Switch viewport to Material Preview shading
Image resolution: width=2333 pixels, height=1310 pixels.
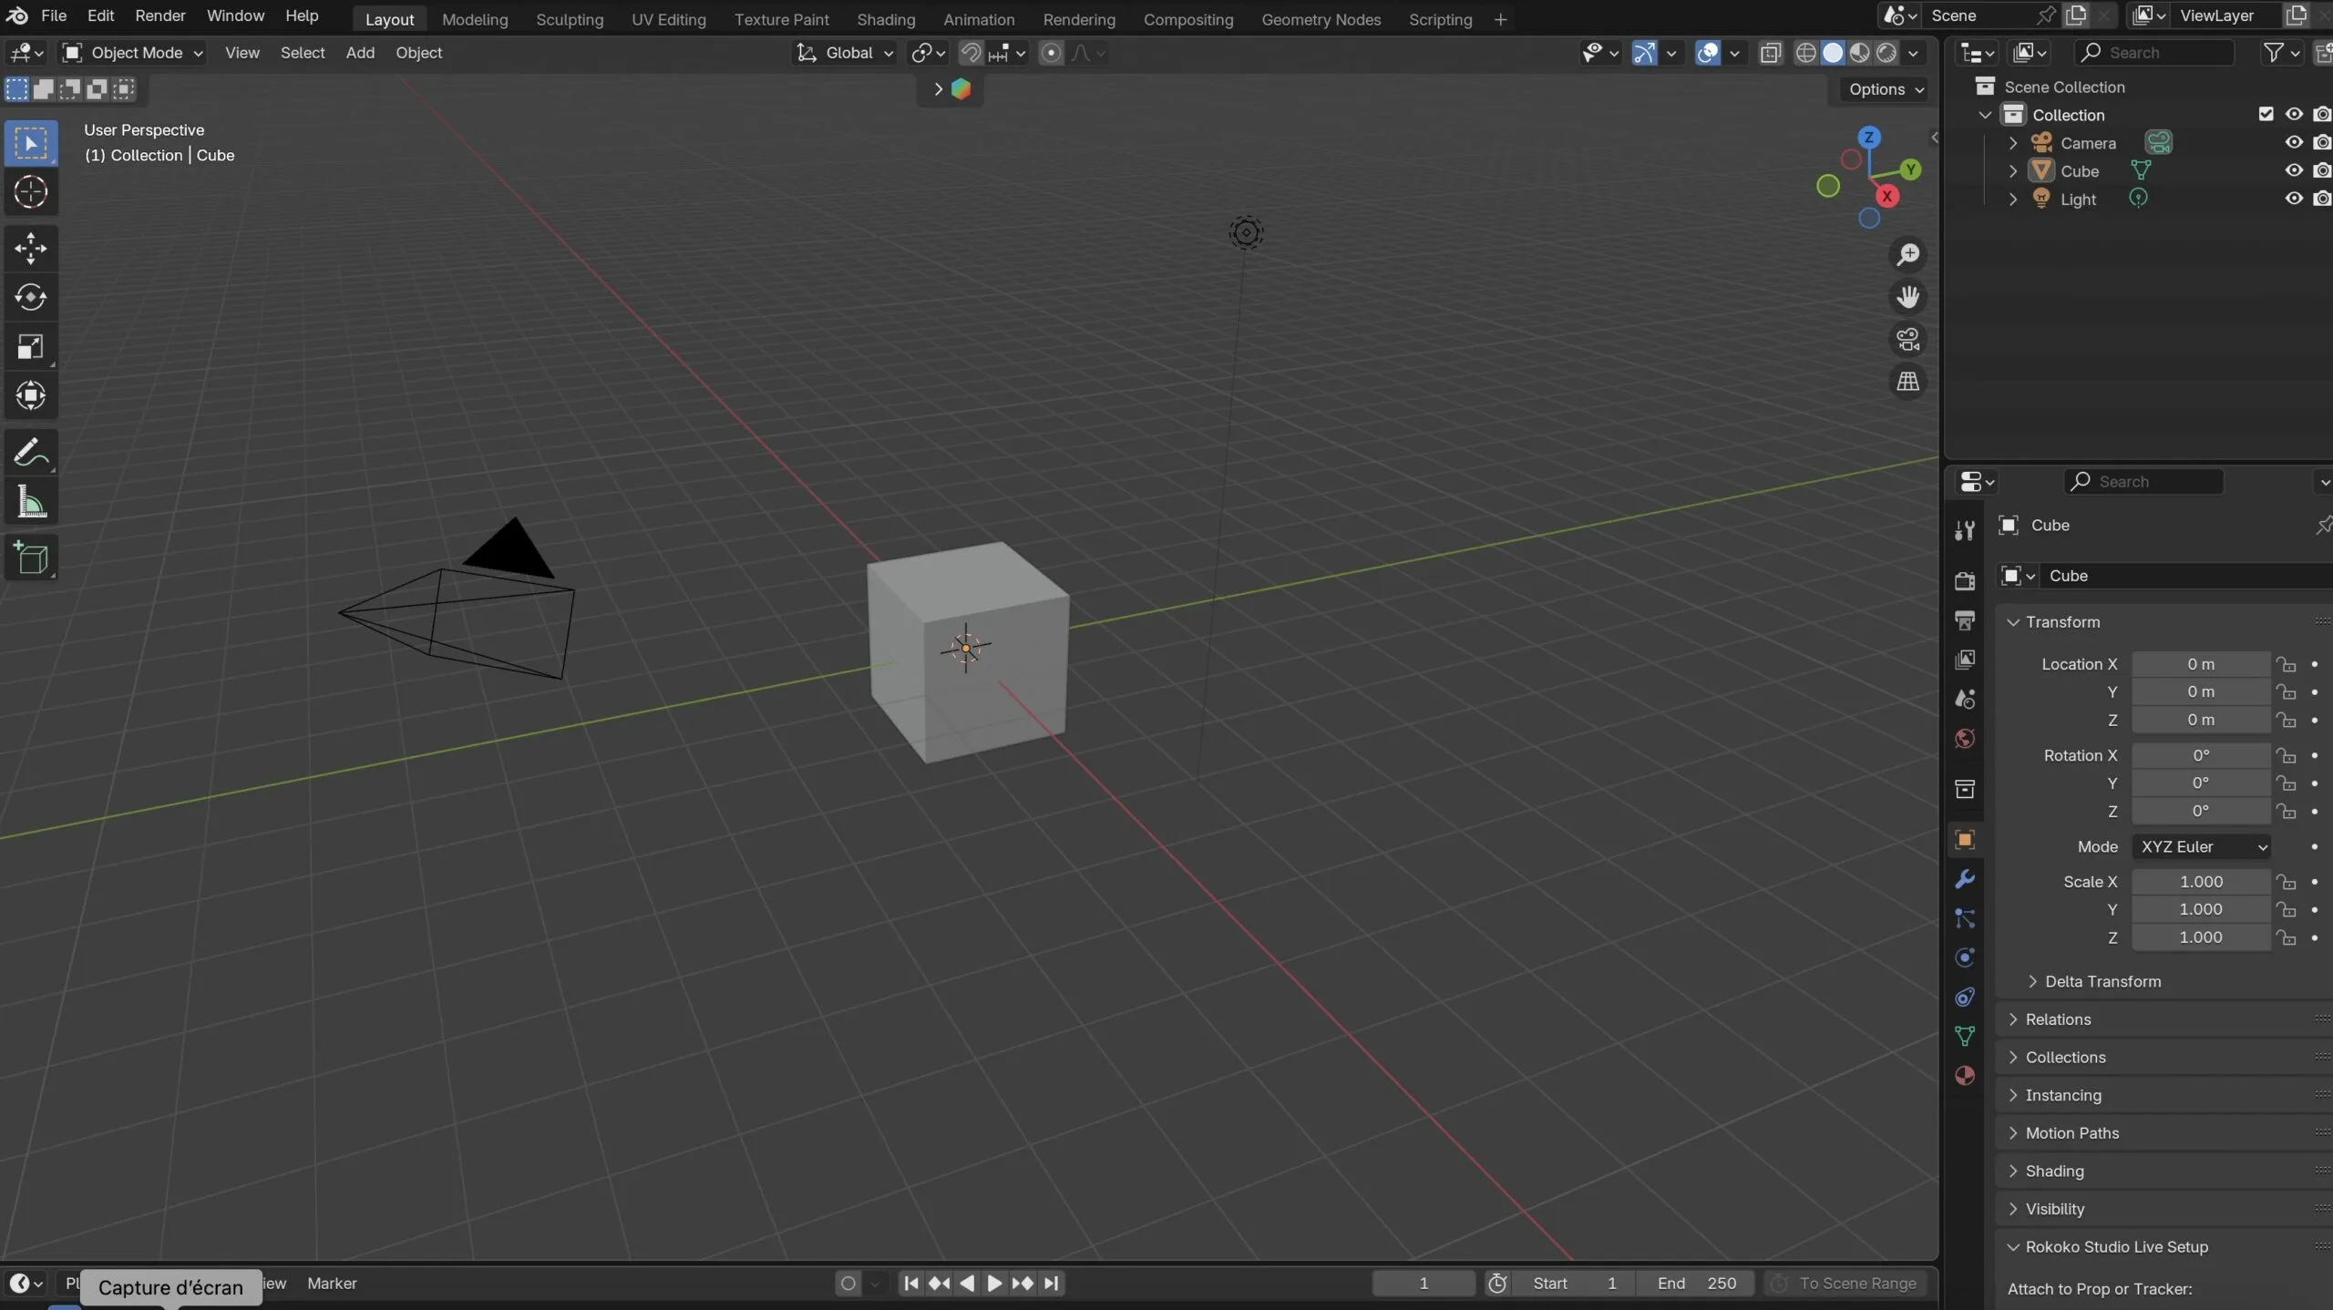pos(1861,53)
